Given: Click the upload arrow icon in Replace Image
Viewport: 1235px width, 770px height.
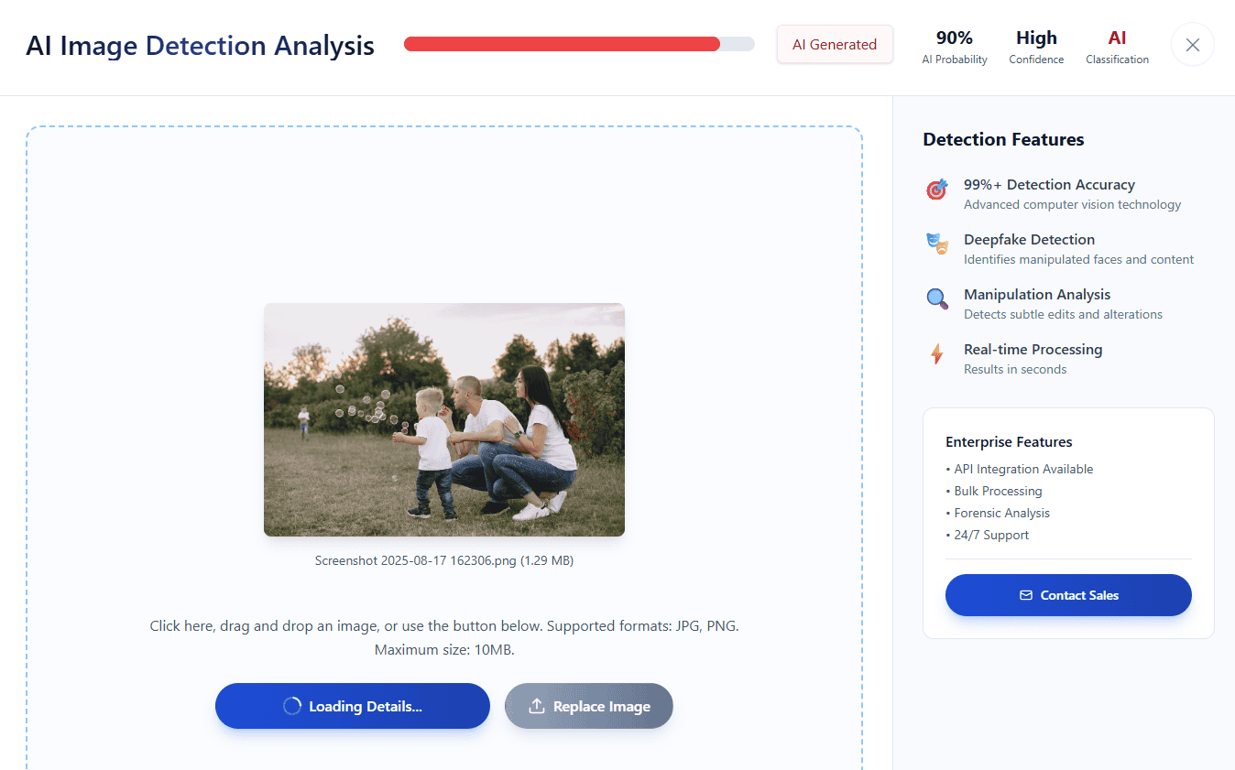Looking at the screenshot, I should coord(537,706).
